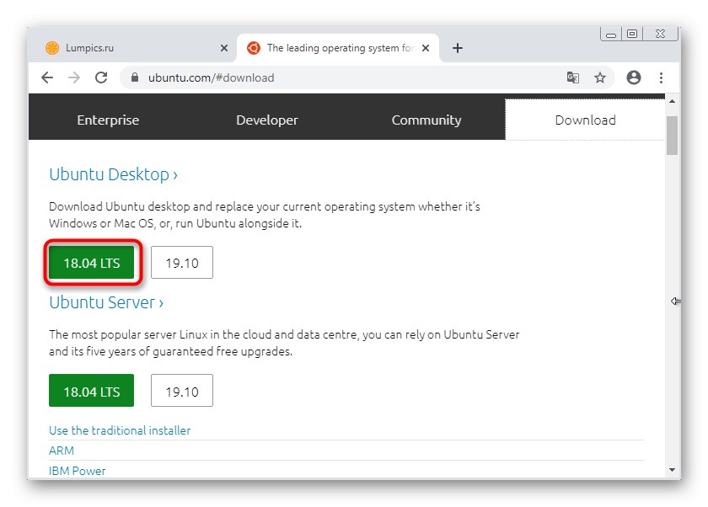Click Use the traditional installer link
This screenshot has width=708, height=507.
(120, 430)
